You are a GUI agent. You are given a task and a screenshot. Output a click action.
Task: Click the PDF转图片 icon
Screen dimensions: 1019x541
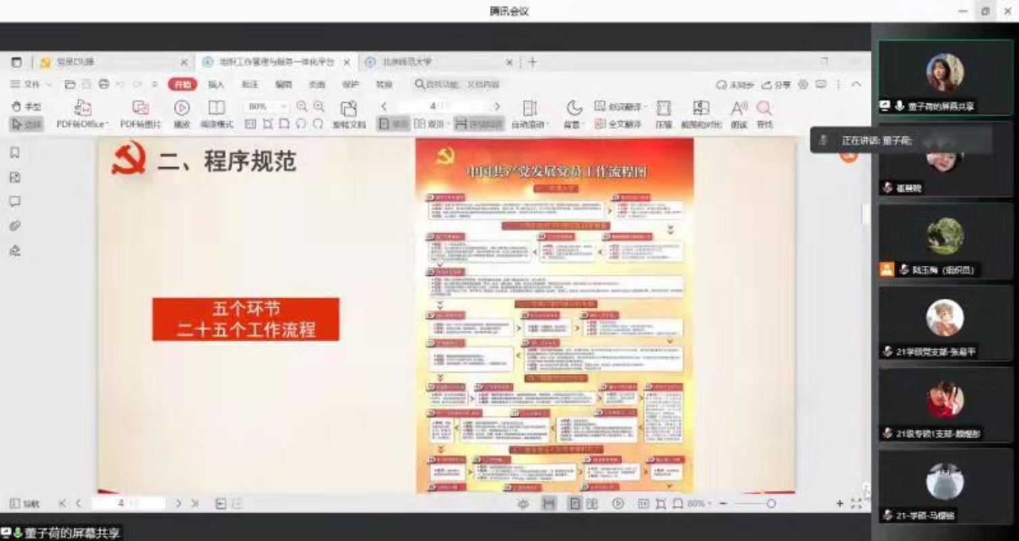click(x=141, y=108)
